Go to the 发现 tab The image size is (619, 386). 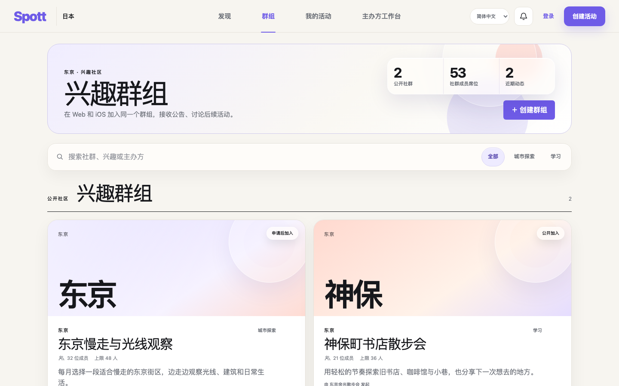pos(224,16)
